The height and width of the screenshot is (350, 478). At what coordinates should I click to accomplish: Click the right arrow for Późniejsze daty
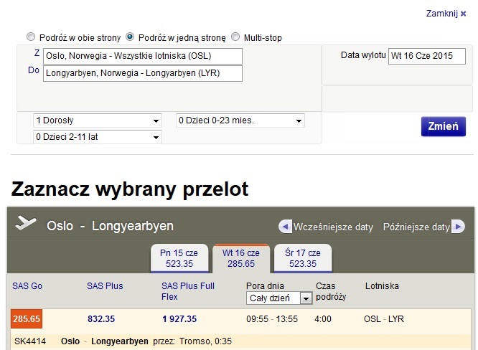tap(458, 227)
